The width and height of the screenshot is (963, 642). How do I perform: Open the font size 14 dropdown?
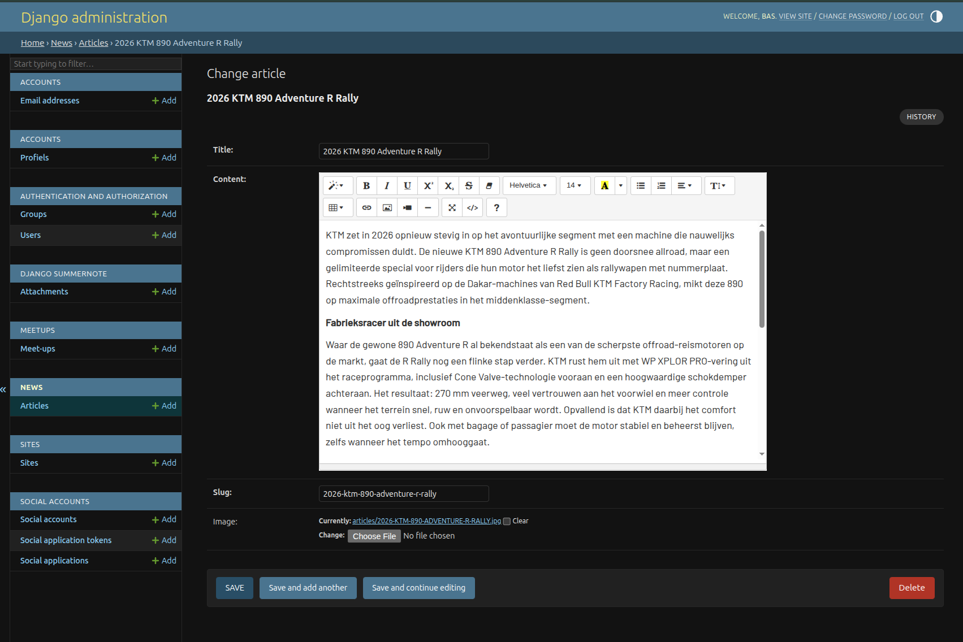[x=574, y=186]
